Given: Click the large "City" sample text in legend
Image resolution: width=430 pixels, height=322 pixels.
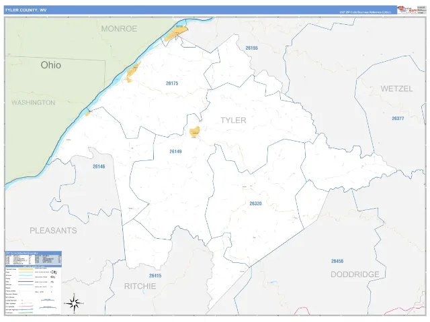Looking at the screenshot, I should click(x=54, y=272).
